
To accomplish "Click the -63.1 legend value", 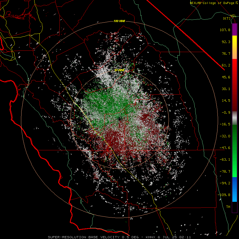I will pyautogui.click(x=225, y=160).
